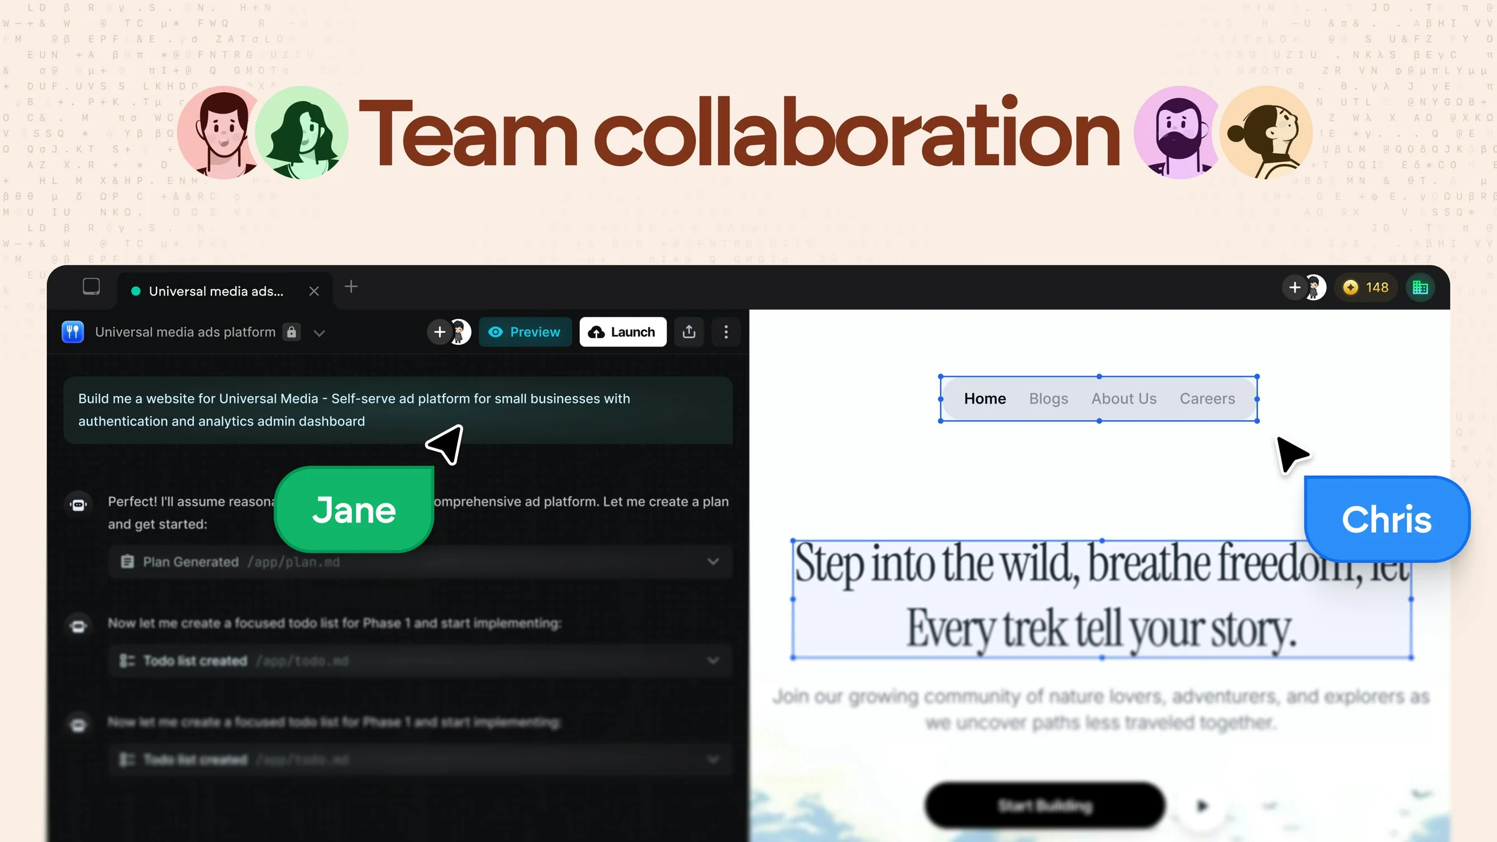Click the black Start Building button
This screenshot has width=1497, height=842.
(x=1045, y=805)
